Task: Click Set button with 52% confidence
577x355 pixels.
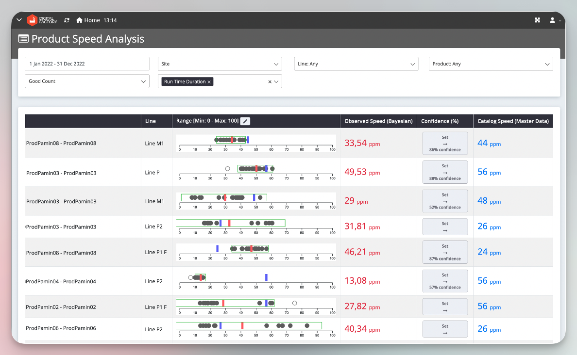Action: tap(445, 201)
